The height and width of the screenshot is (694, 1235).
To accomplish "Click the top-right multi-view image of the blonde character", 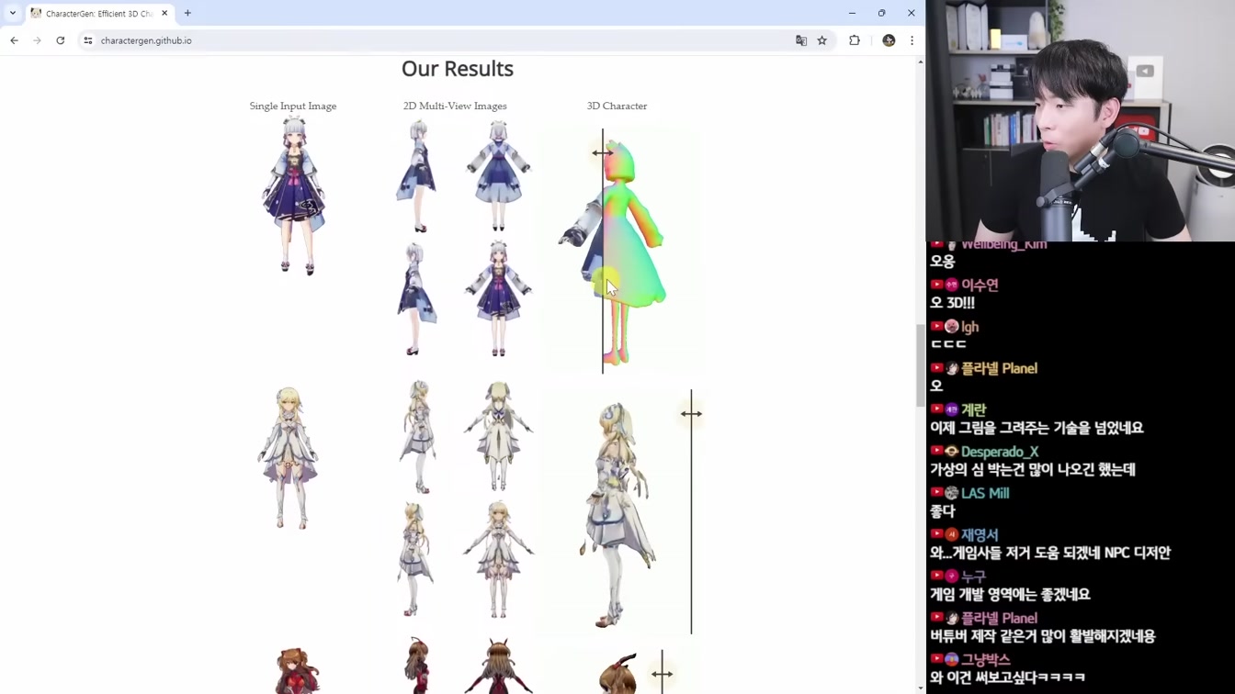I will [498, 437].
